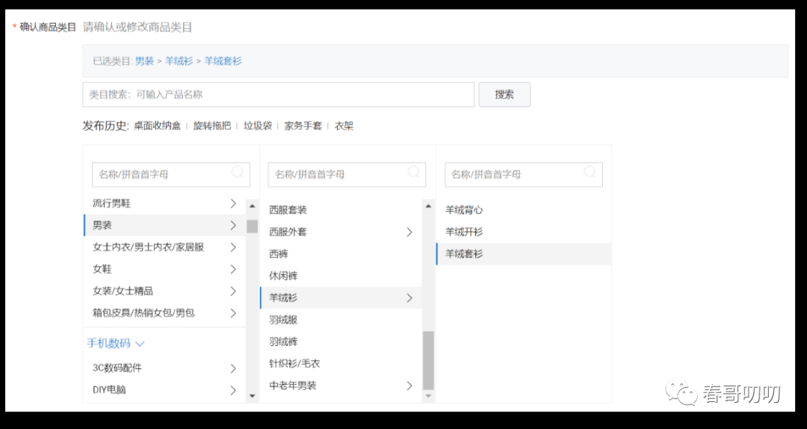Select 西裤 subcategory
Screen dimensions: 807x429
[341, 254]
